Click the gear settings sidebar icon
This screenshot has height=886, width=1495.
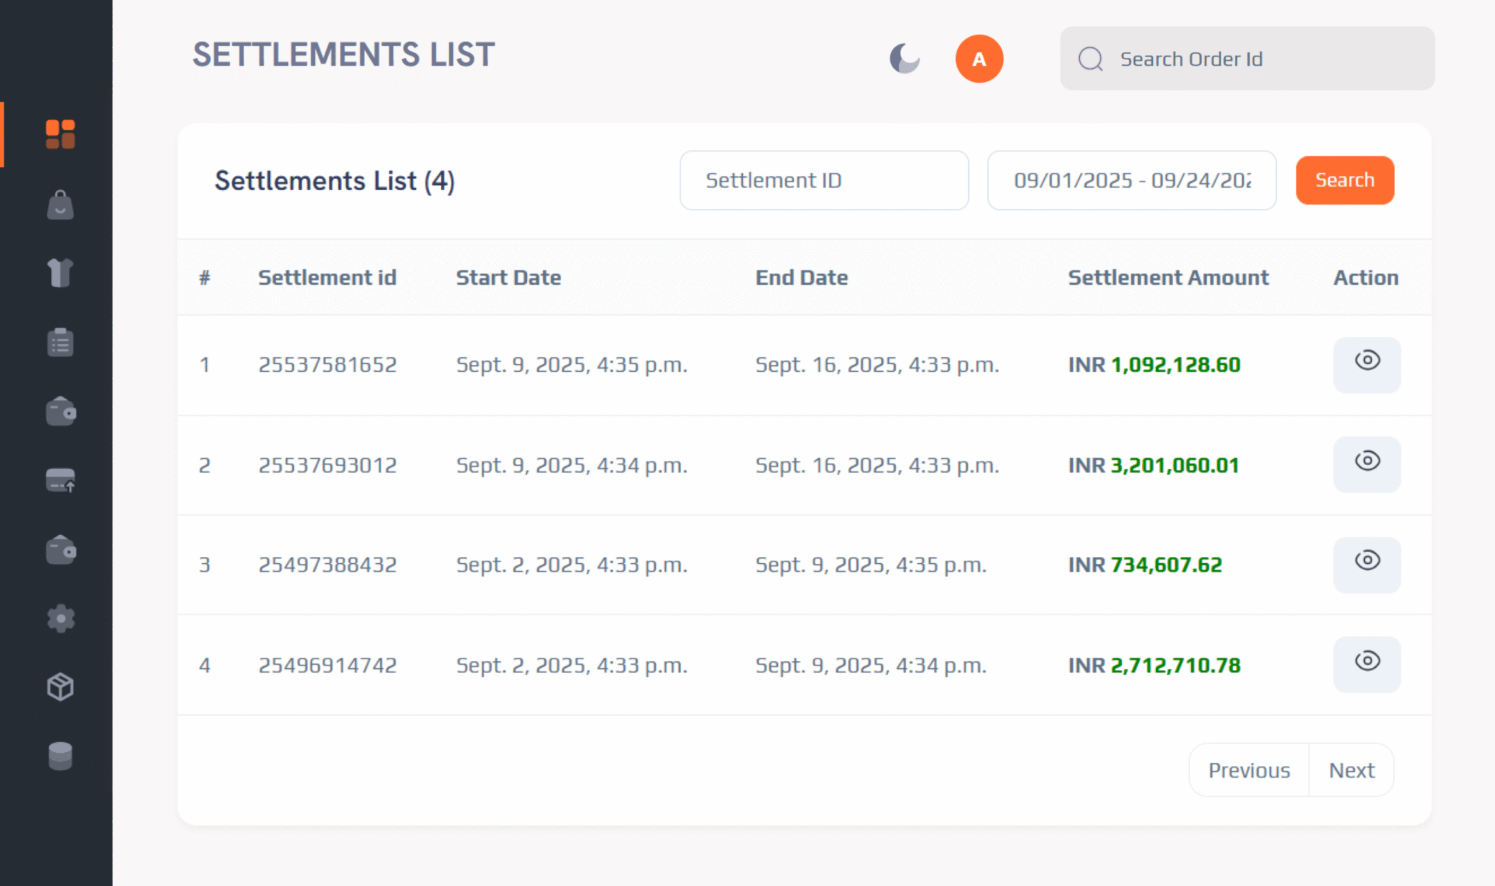pos(60,619)
